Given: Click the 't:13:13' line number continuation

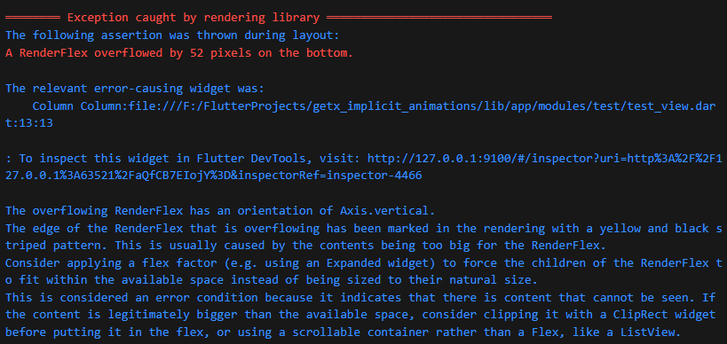Looking at the screenshot, I should (29, 123).
